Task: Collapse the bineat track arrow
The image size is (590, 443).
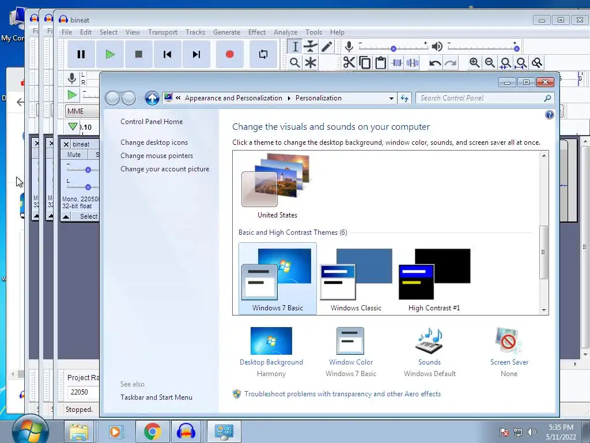Action: click(66, 217)
